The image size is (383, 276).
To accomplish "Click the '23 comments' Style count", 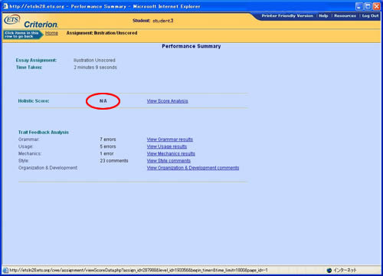I will 114,161.
